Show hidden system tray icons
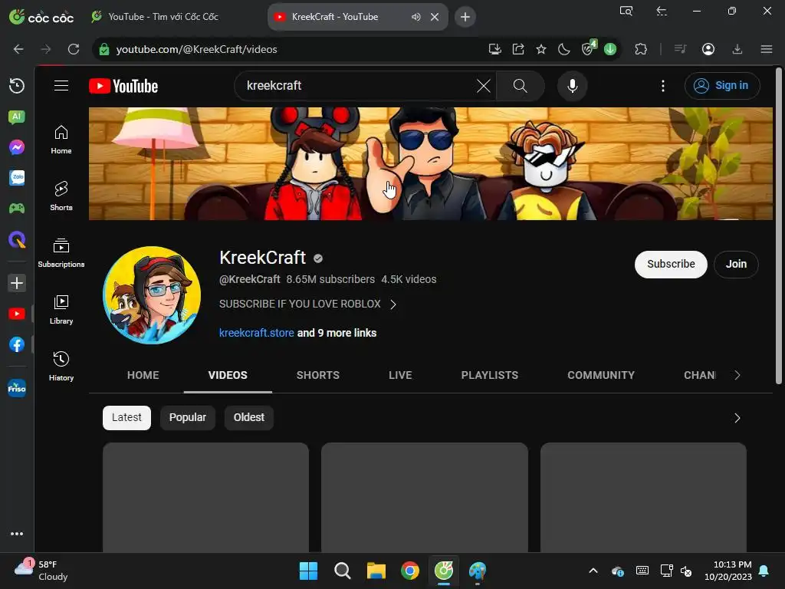The width and height of the screenshot is (785, 589). (x=593, y=571)
